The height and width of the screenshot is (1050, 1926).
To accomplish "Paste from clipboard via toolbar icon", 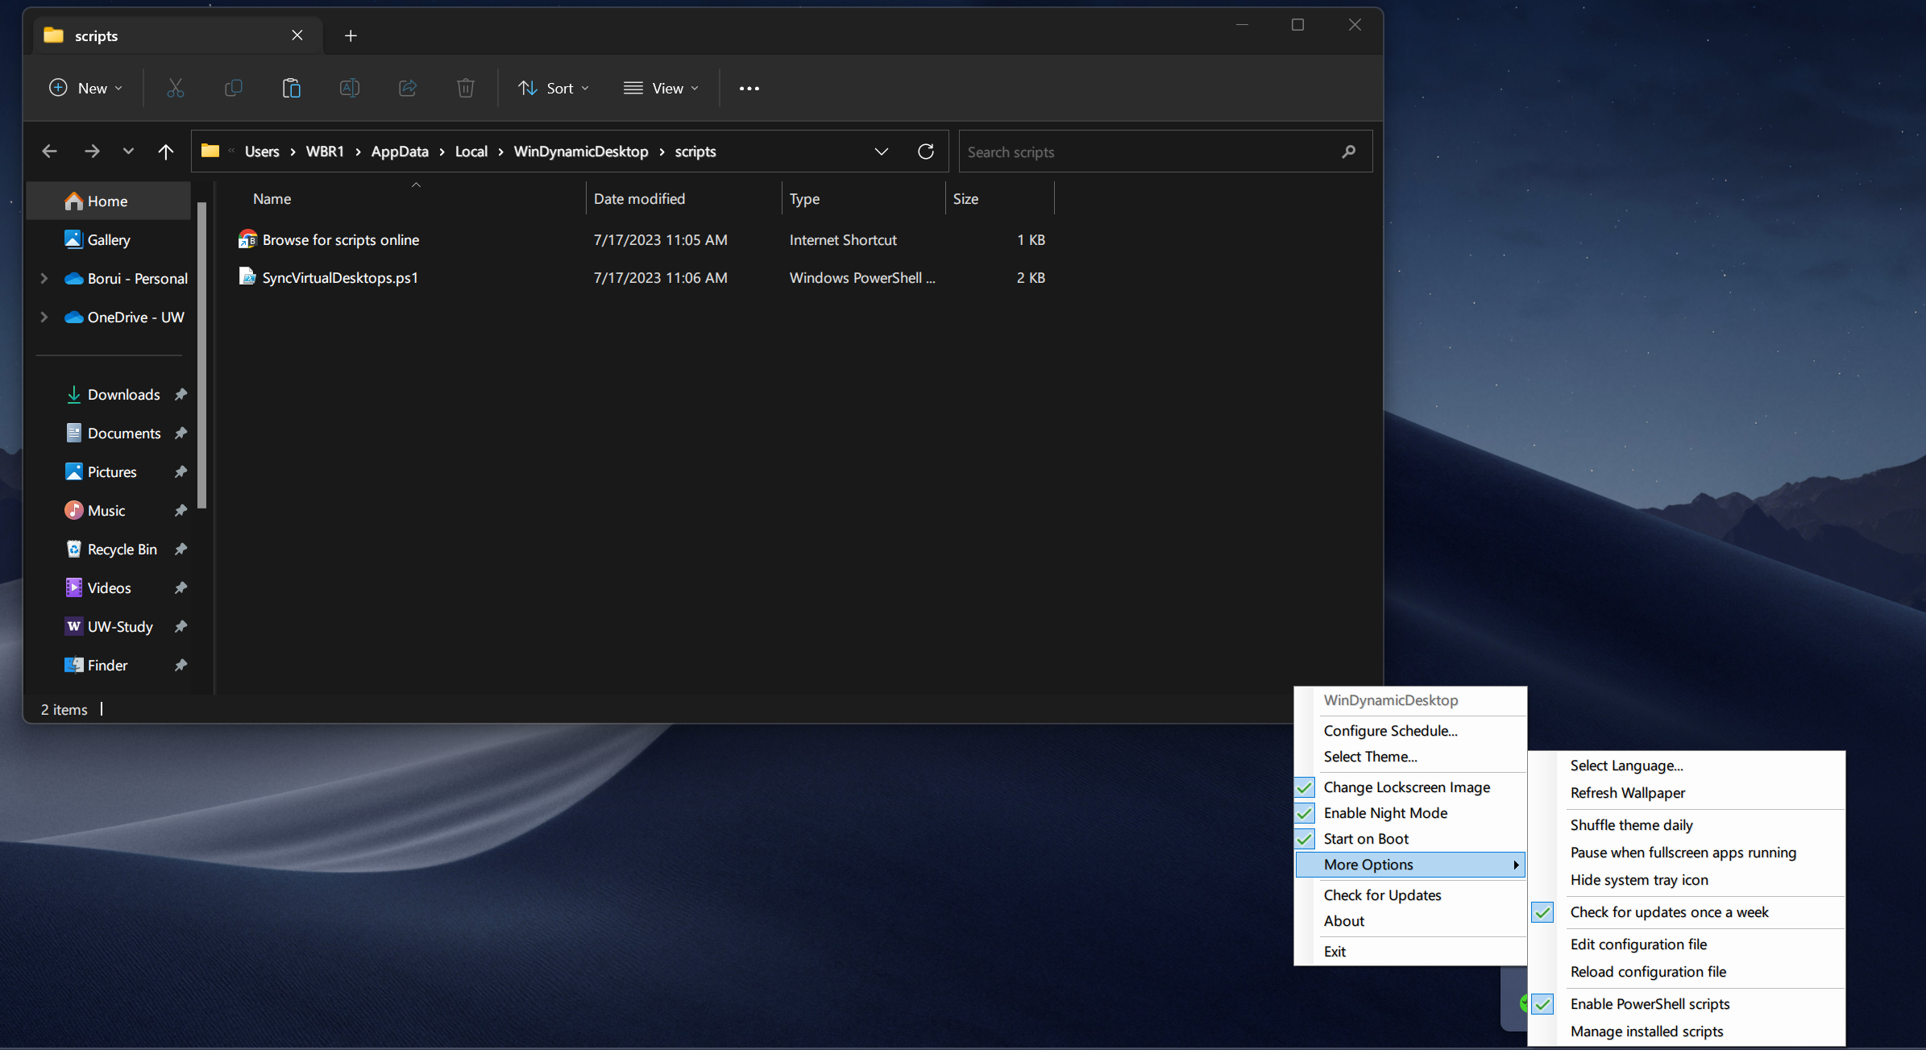I will (292, 88).
